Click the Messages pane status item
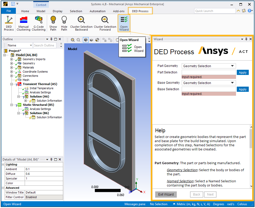255x208 pixels. pos(135,204)
